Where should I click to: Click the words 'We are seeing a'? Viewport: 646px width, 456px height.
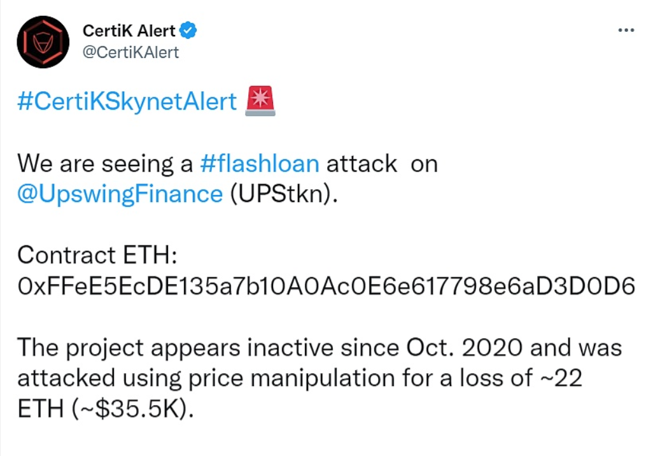pos(105,164)
